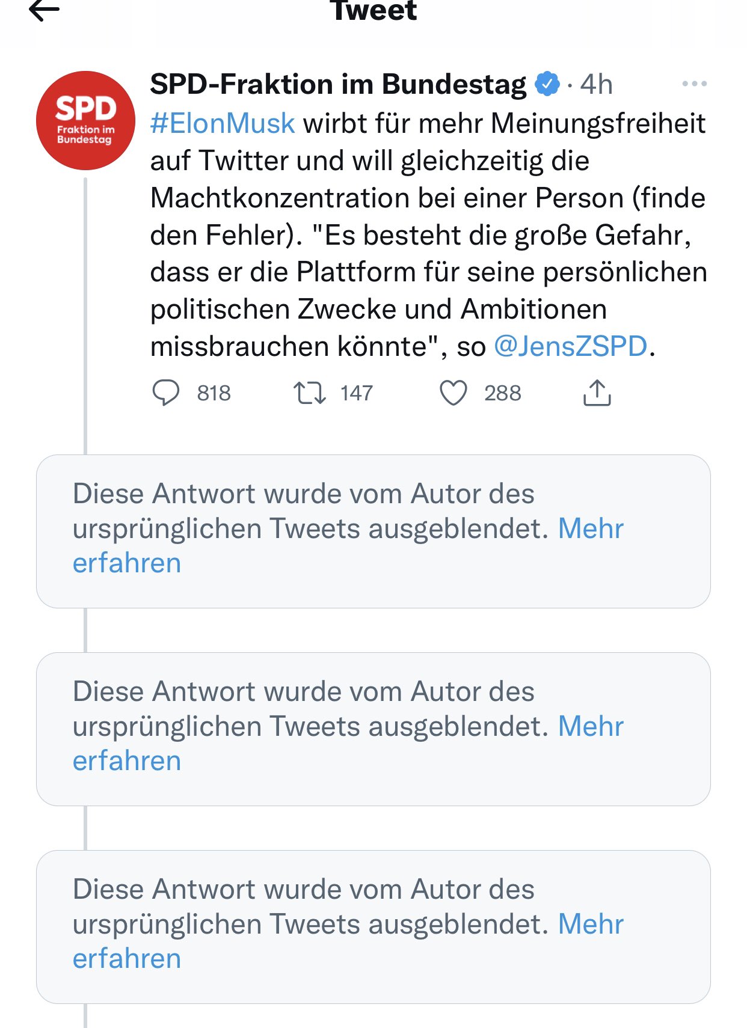This screenshot has height=1028, width=747.
Task: Open the SPD Fraktion profile avatar
Action: point(85,120)
